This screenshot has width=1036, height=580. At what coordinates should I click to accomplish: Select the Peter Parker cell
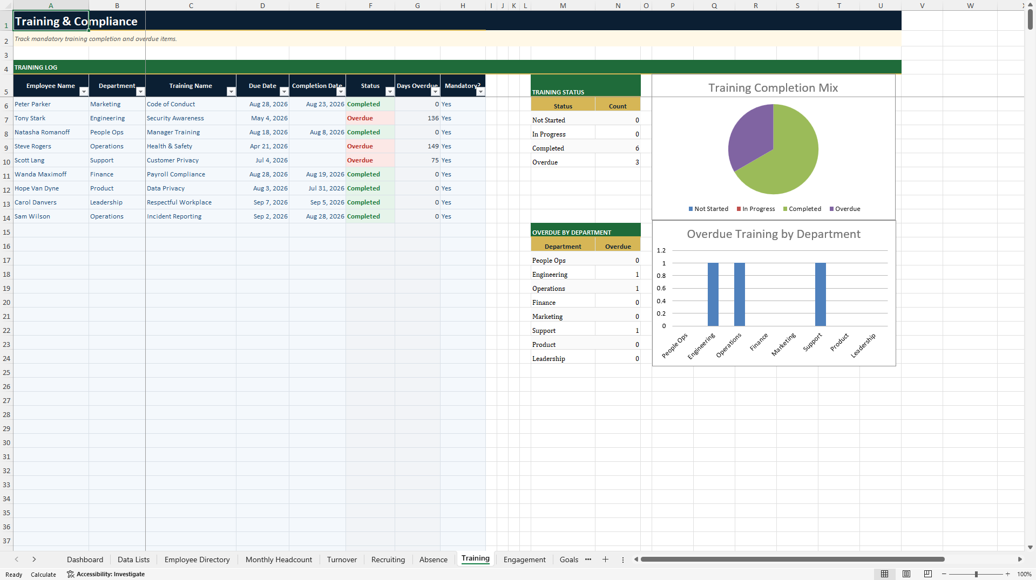pyautogui.click(x=51, y=104)
